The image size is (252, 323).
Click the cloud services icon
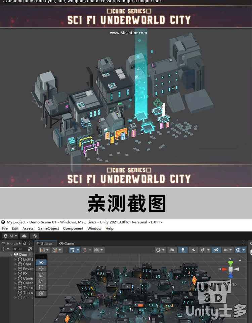pos(24,236)
